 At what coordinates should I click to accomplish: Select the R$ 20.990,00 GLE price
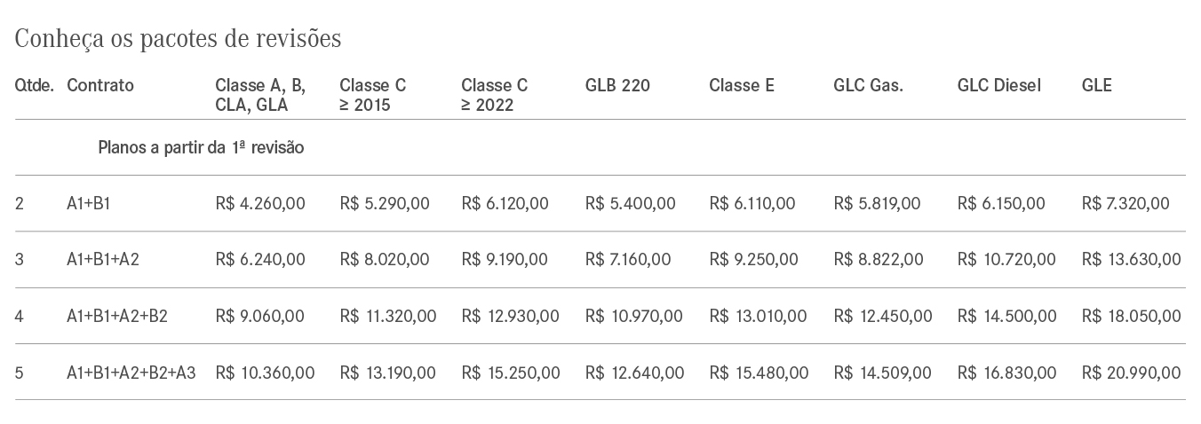(x=1132, y=373)
